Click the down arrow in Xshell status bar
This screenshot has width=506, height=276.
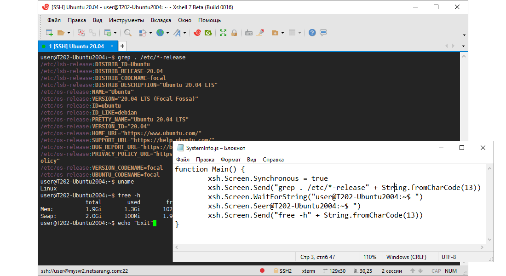[420, 271]
